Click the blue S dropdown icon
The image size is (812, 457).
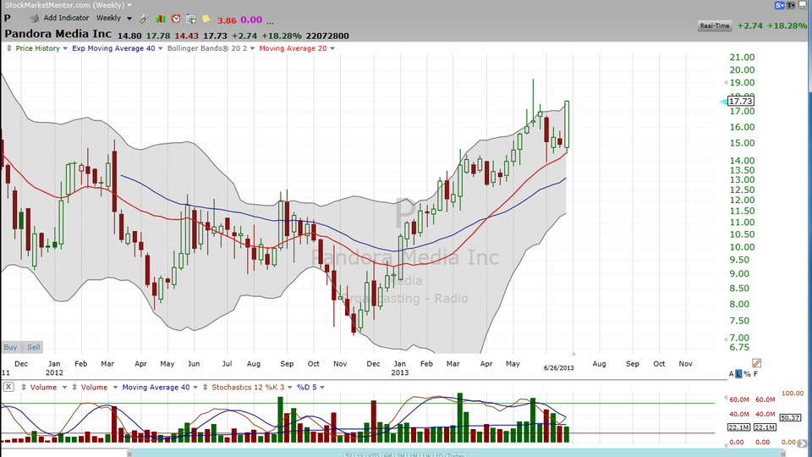pyautogui.click(x=779, y=5)
